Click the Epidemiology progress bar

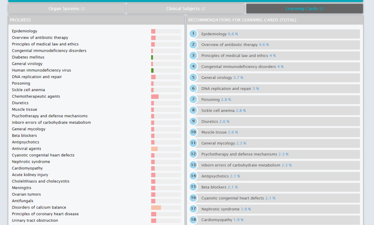(x=166, y=31)
